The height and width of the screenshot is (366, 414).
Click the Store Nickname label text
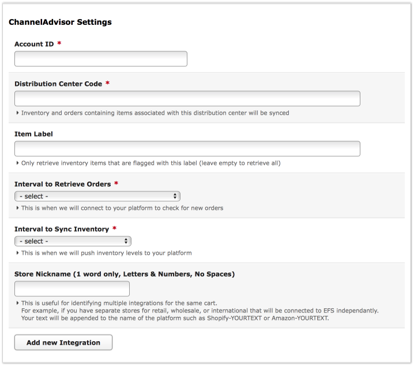125,274
